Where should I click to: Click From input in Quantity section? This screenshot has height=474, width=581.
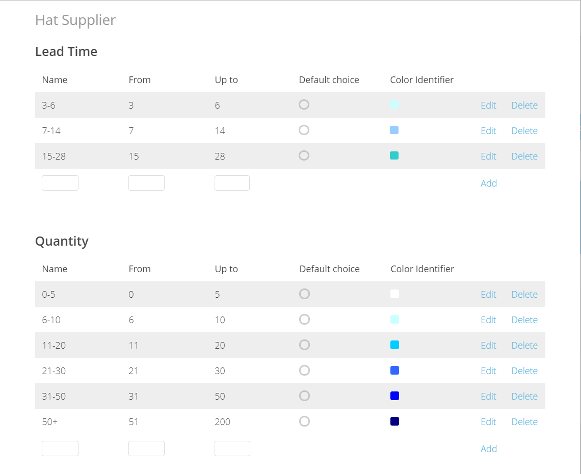click(x=146, y=449)
